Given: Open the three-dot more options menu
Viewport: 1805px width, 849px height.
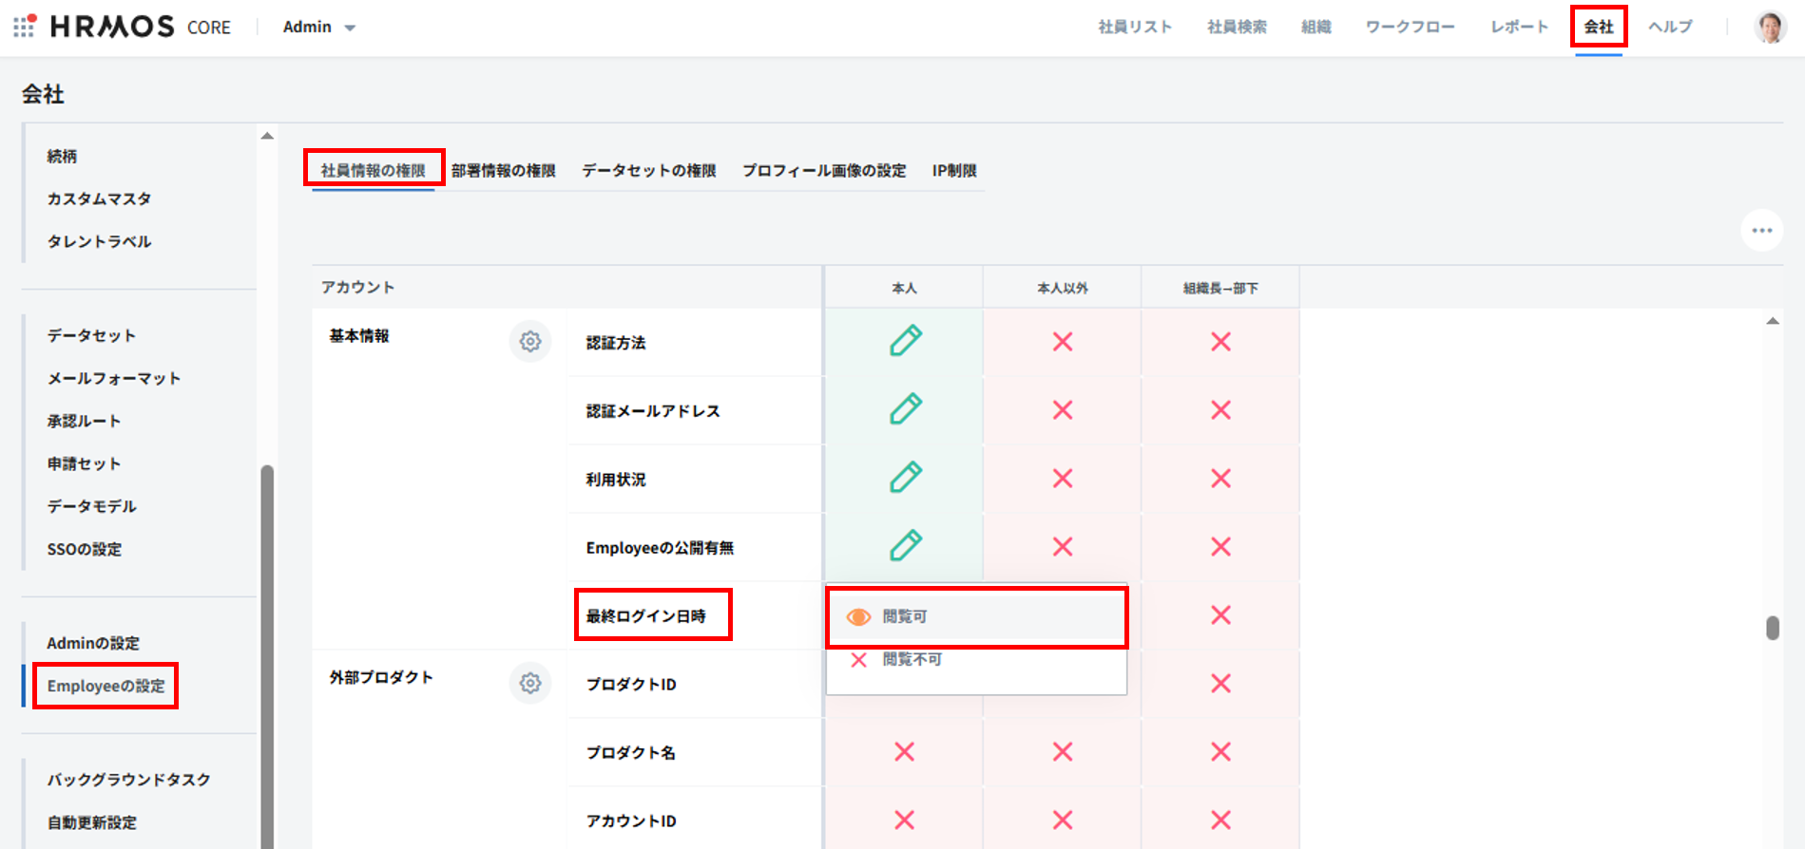Looking at the screenshot, I should 1761,231.
